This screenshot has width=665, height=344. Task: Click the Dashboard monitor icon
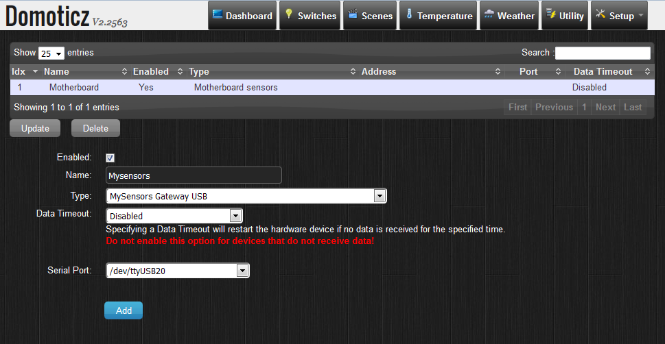[218, 14]
